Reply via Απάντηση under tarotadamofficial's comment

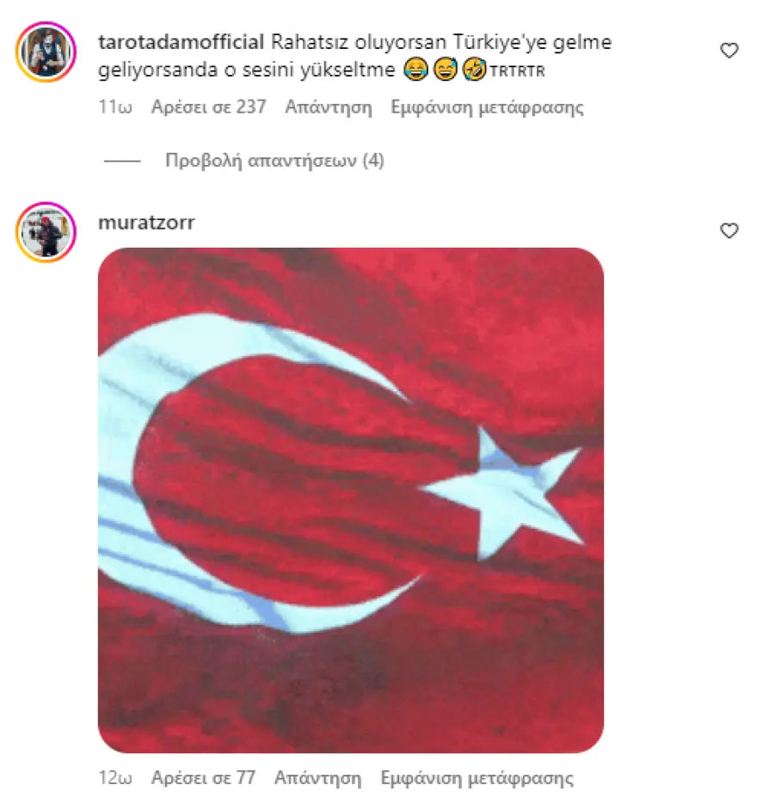[x=328, y=107]
